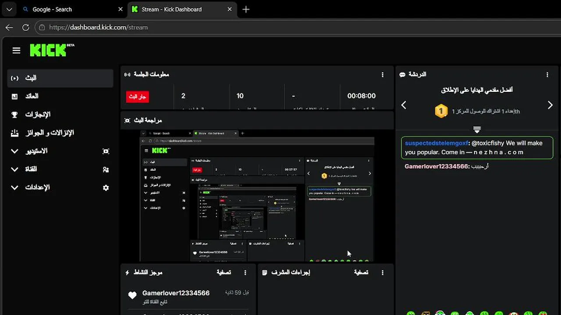Click username Gamerlover12334566 in the chat panel
This screenshot has width=561, height=315.
437,167
